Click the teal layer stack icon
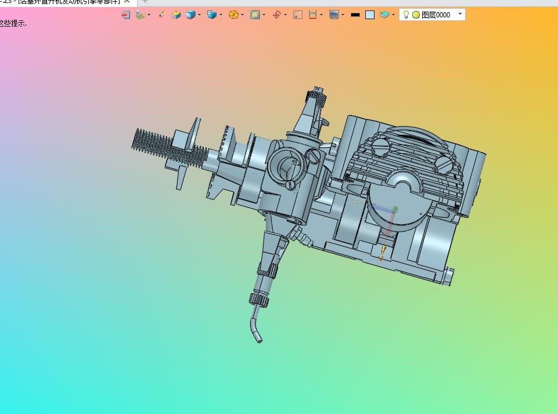The image size is (558, 414). pos(384,15)
